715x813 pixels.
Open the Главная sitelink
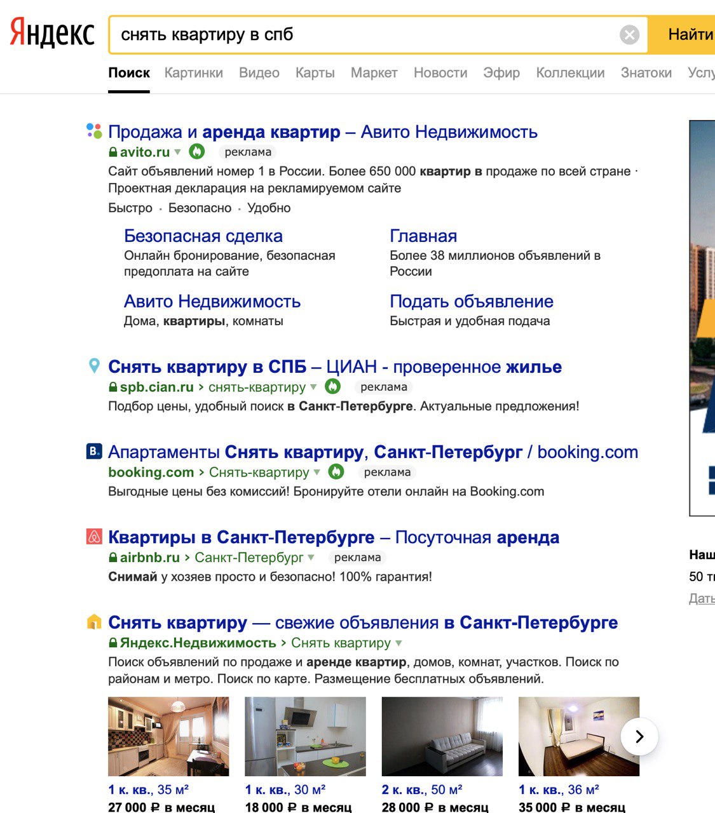[423, 236]
